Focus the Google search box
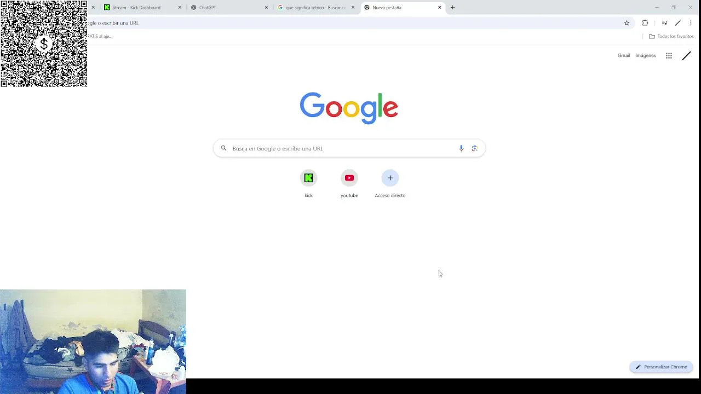 [x=349, y=148]
